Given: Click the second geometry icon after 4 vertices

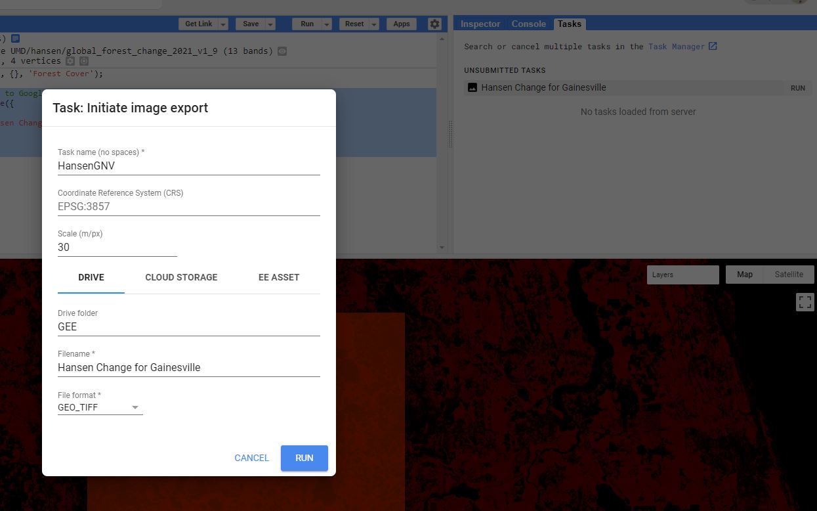Looking at the screenshot, I should click(x=85, y=61).
